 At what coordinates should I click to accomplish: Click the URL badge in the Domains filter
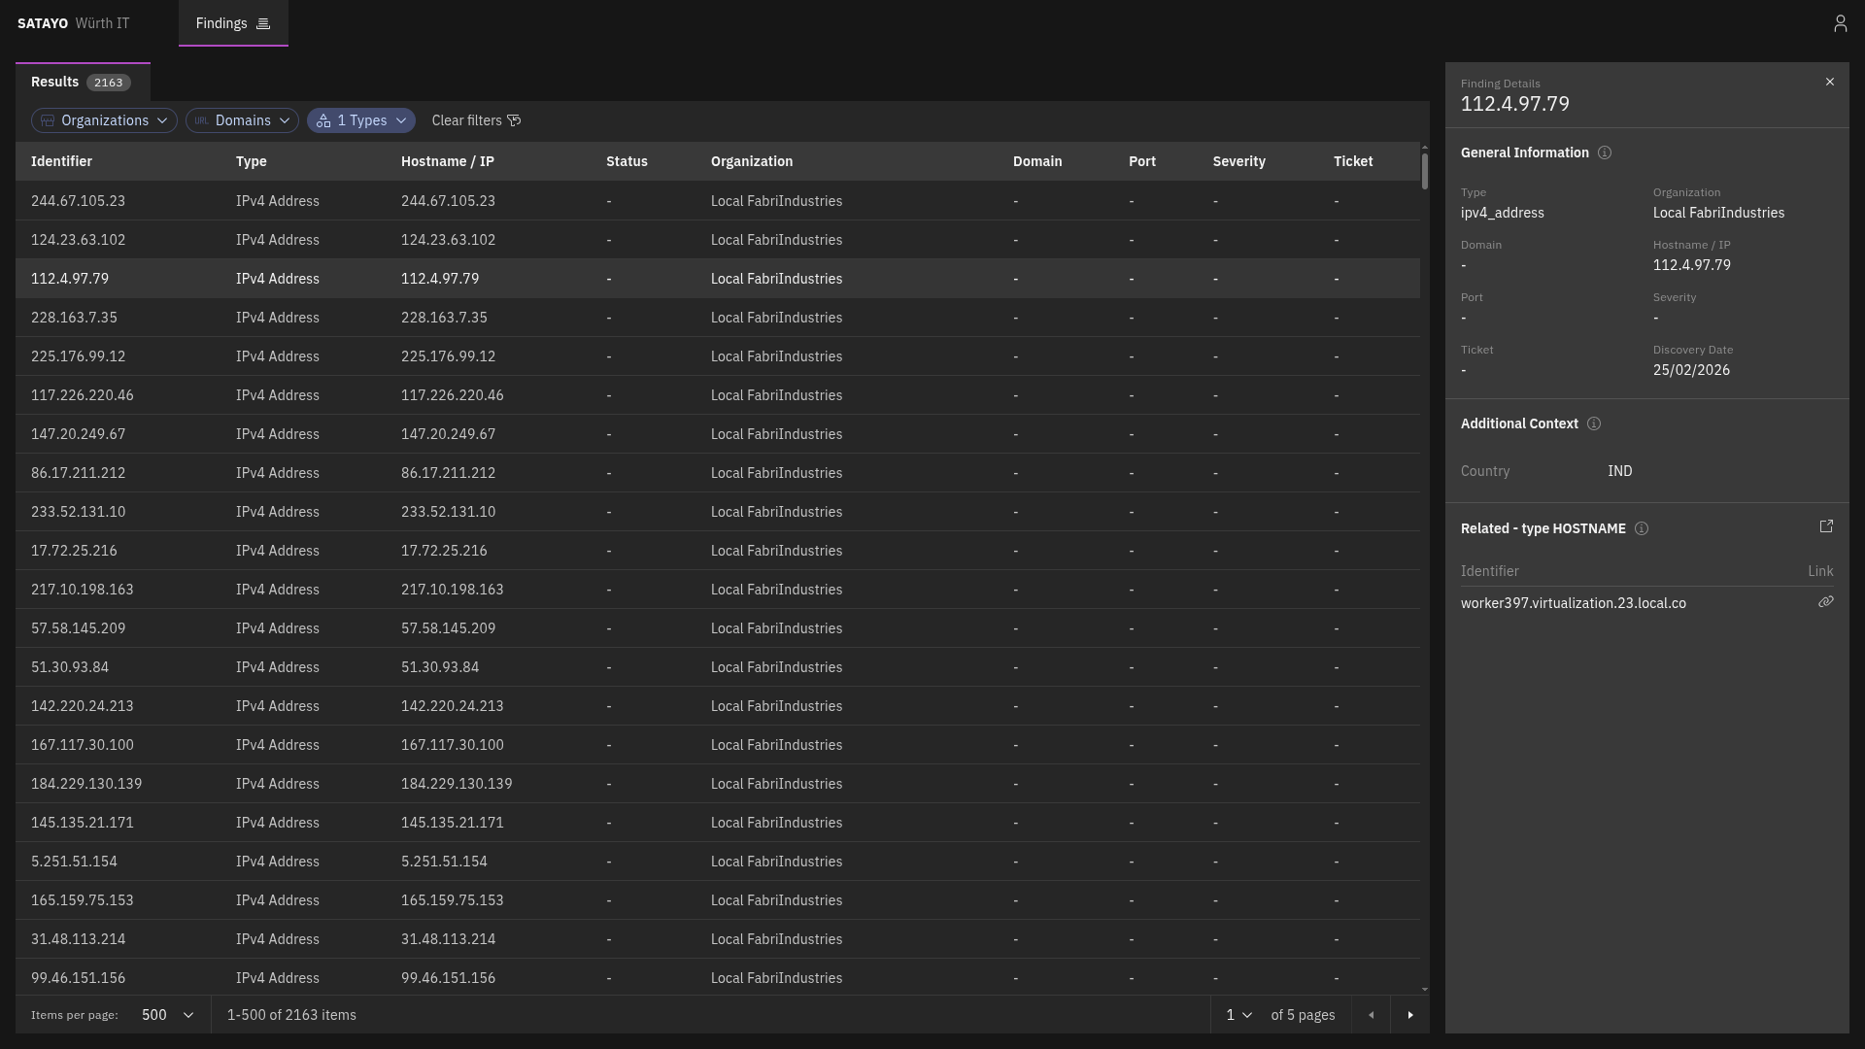pyautogui.click(x=201, y=120)
